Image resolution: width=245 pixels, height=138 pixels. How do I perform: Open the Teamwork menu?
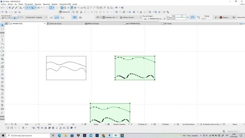(46, 4)
